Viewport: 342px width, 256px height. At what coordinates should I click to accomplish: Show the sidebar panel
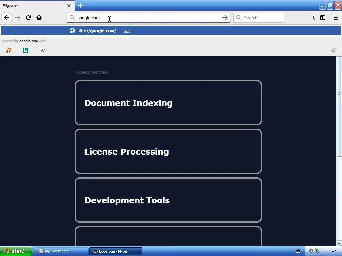click(x=323, y=18)
